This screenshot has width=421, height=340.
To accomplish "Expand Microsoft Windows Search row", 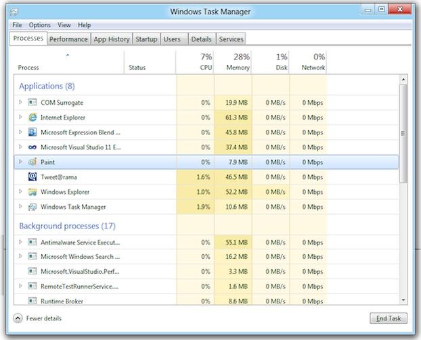I will coord(20,256).
